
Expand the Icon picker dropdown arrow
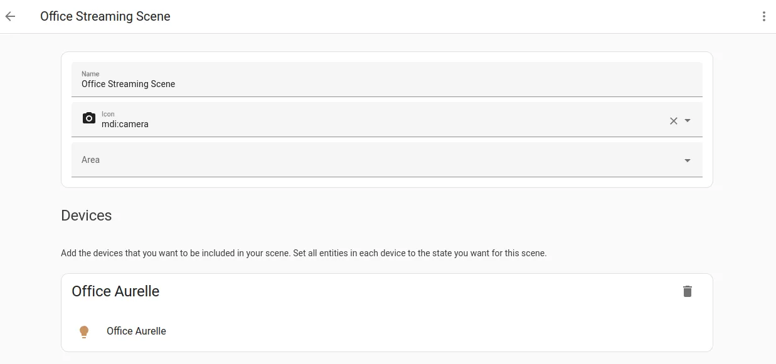(688, 121)
